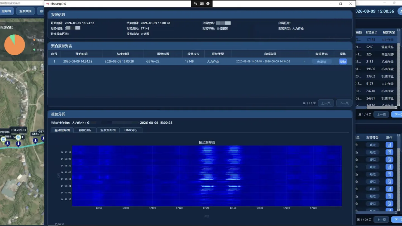
Task: Switch to the 温度瀑布图 tab
Action: [108, 130]
